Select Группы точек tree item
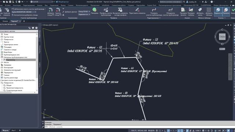The width and height of the screenshot is (235, 132). (8, 37)
